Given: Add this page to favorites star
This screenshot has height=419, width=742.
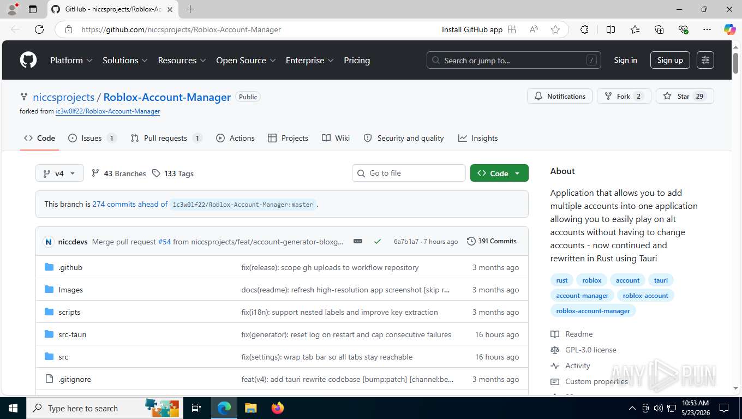Looking at the screenshot, I should click(555, 29).
